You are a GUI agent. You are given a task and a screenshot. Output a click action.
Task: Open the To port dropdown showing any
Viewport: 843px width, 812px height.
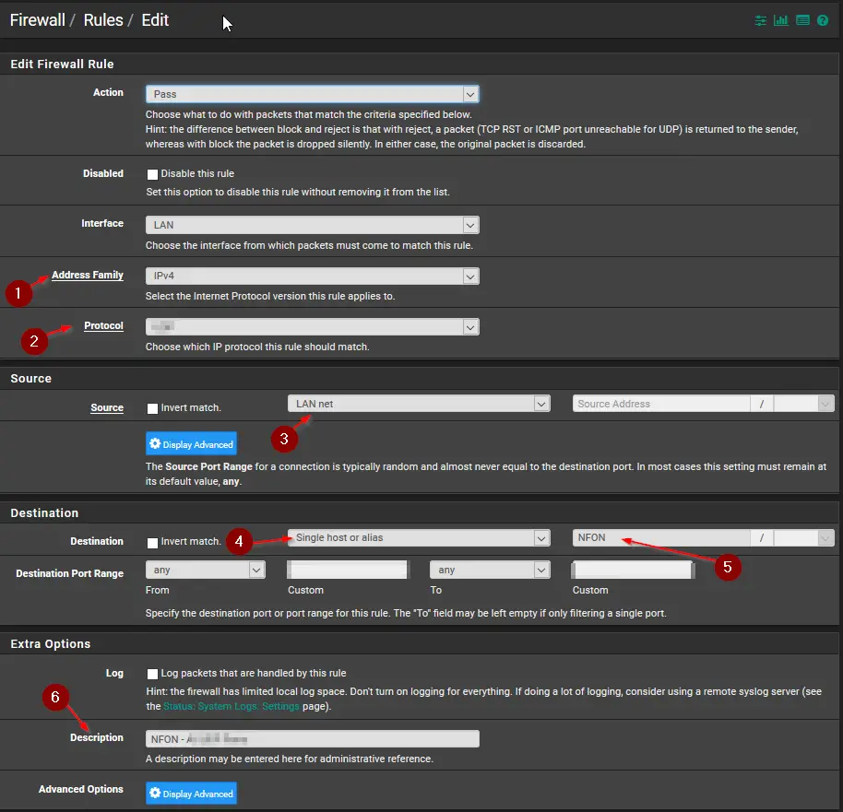(490, 570)
